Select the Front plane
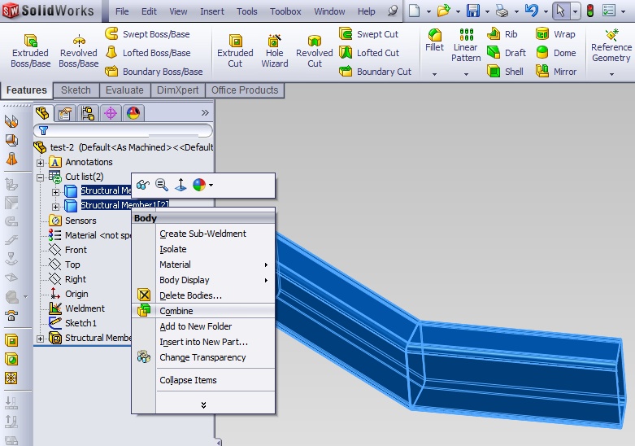Screen dimensions: 635x446 tap(67, 250)
